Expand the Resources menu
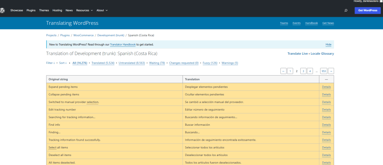Screen dimensions: 383x165 84,10
